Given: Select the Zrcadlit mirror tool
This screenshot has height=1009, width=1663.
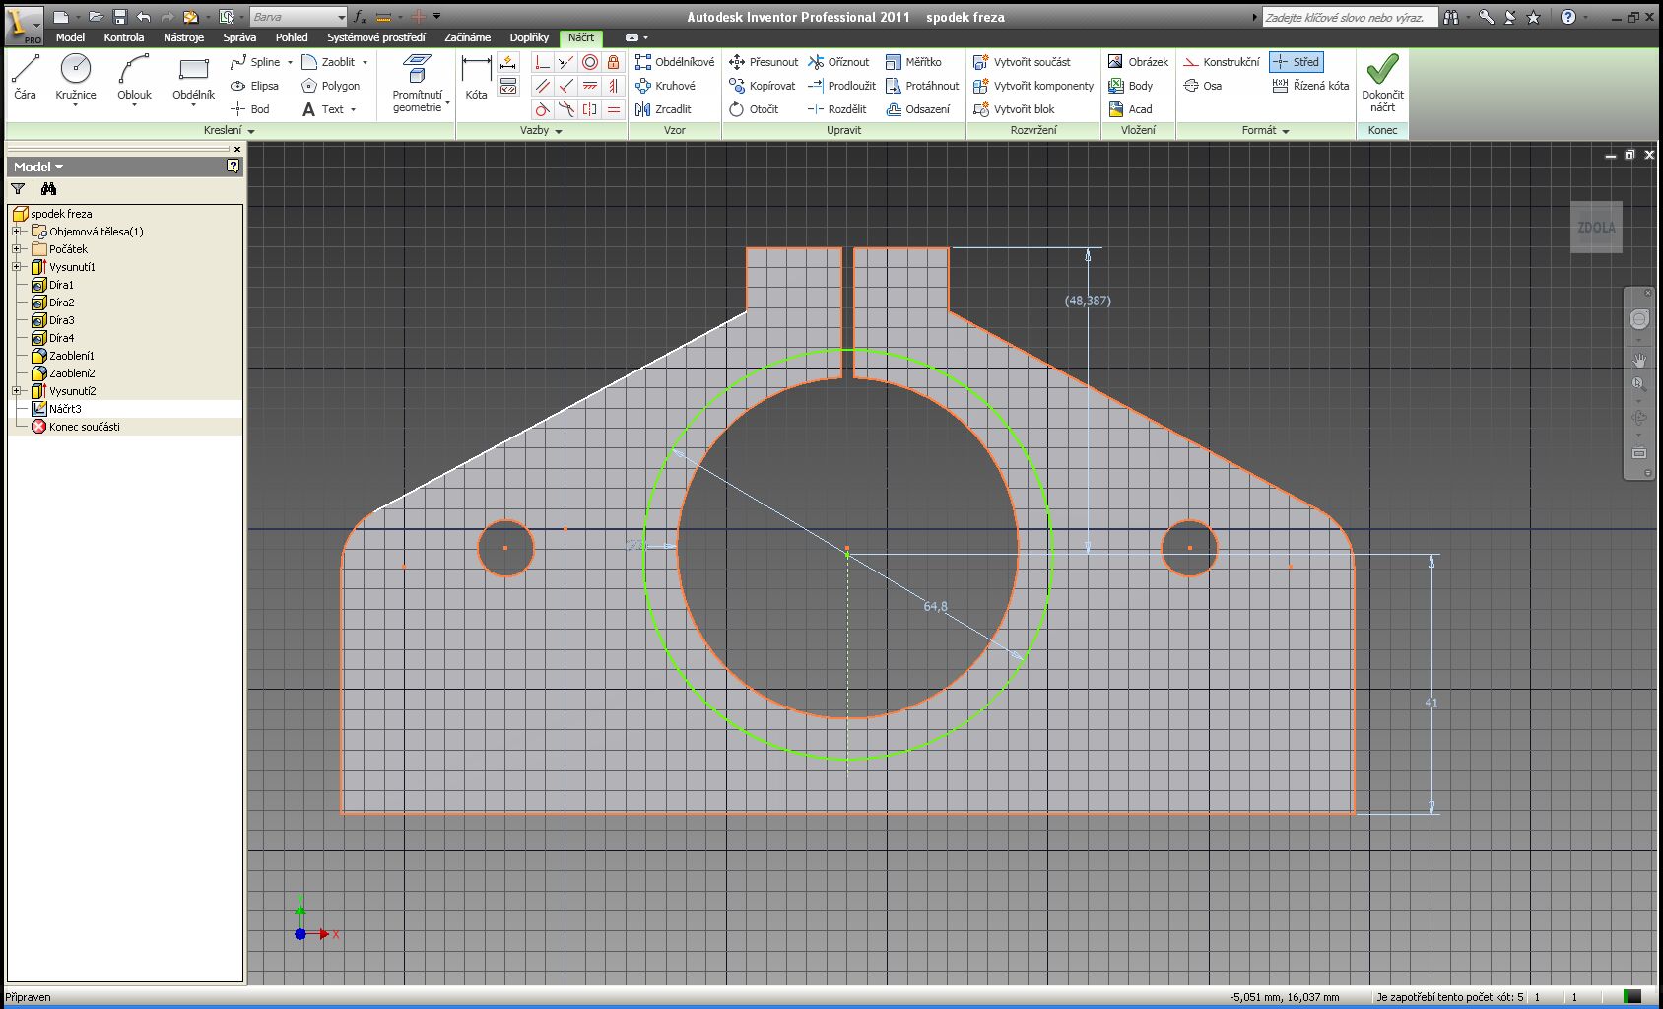Looking at the screenshot, I should [x=664, y=109].
